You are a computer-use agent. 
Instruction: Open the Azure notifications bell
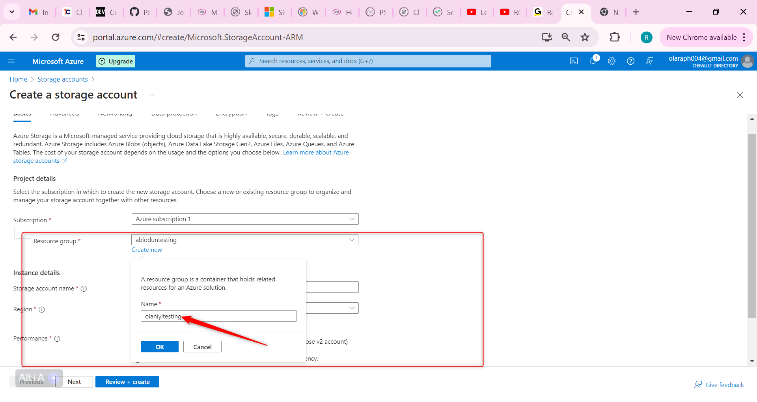(x=593, y=61)
